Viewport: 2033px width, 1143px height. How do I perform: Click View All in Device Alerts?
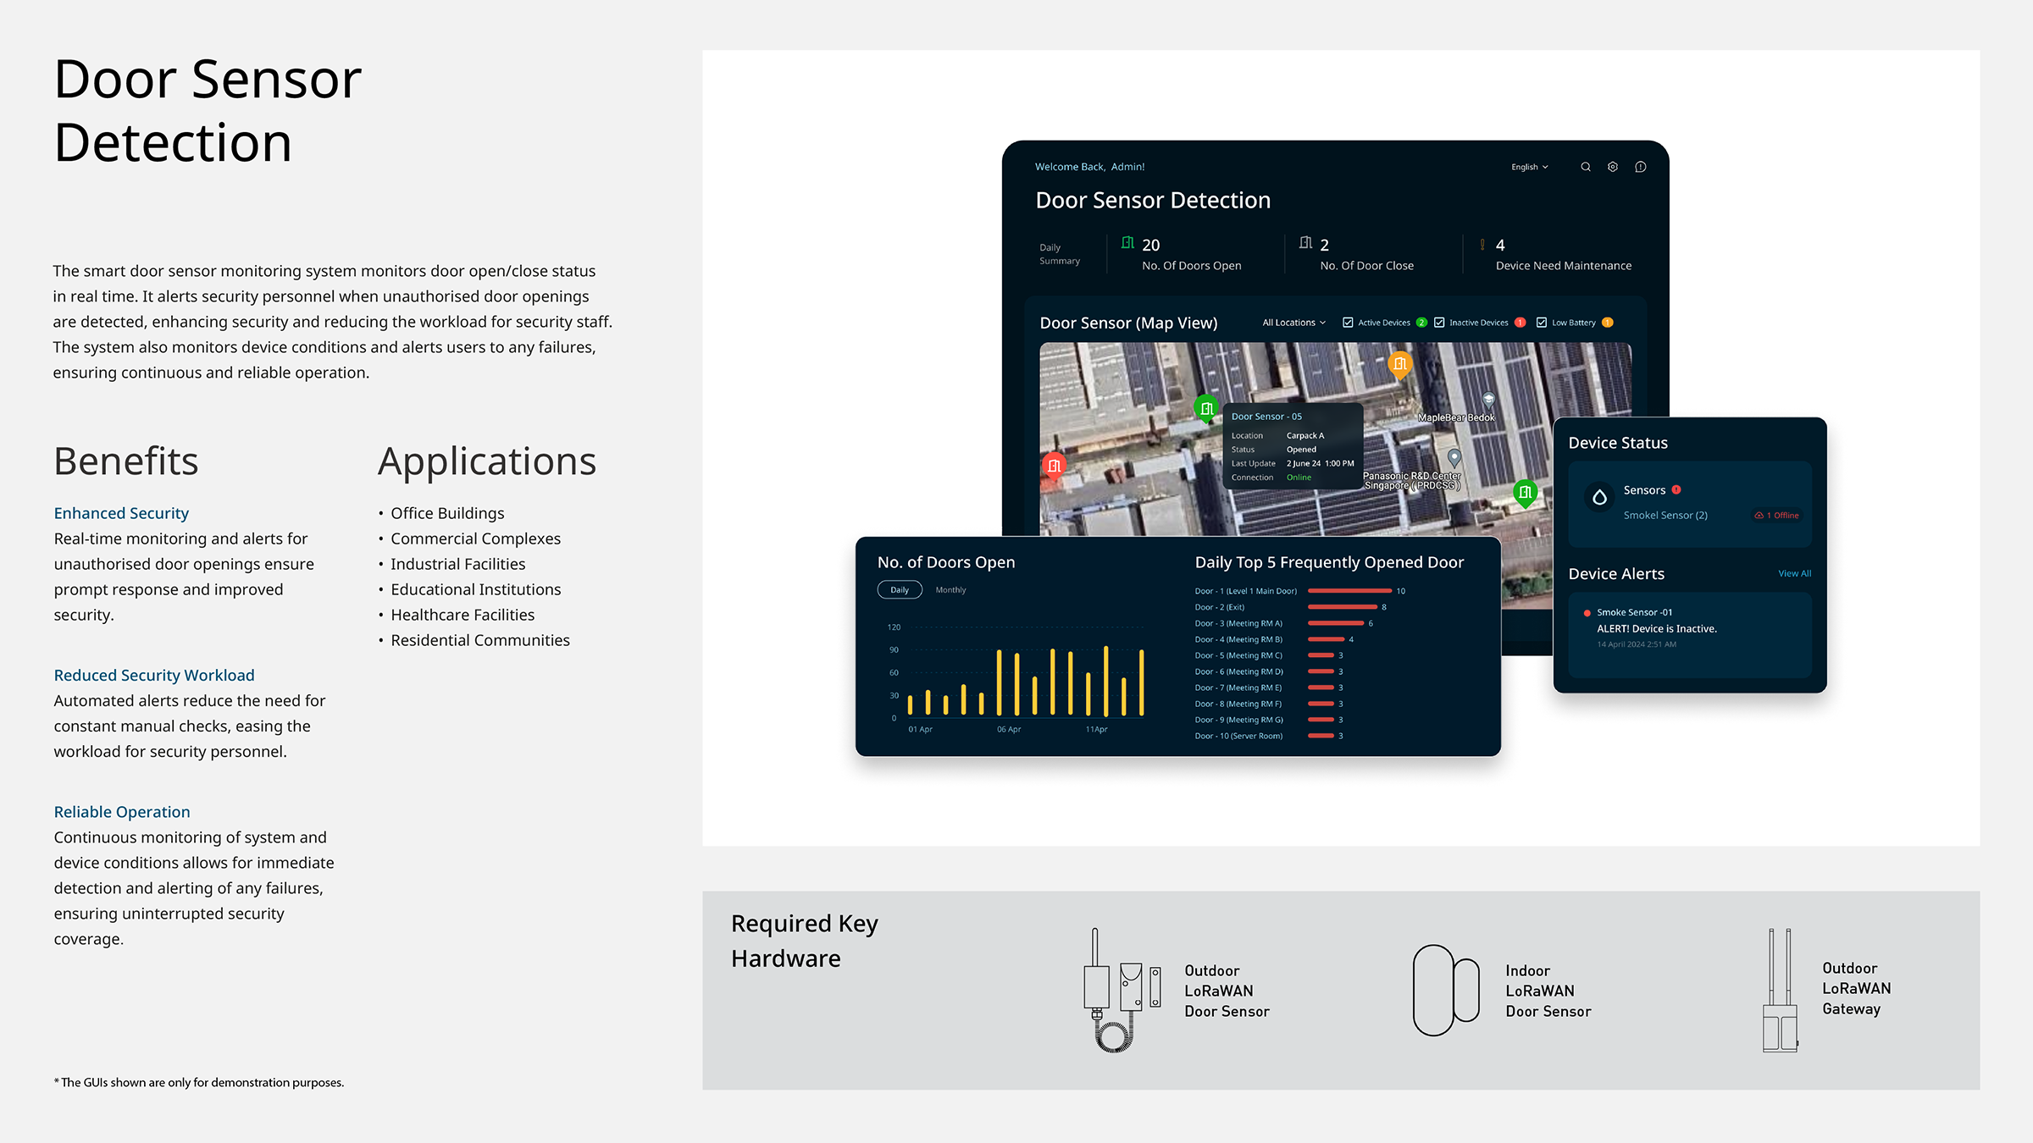(x=1794, y=573)
